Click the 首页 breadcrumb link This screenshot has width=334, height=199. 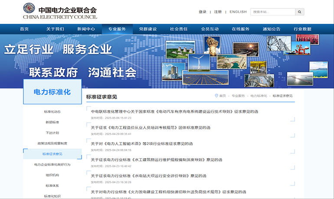pos(223,96)
